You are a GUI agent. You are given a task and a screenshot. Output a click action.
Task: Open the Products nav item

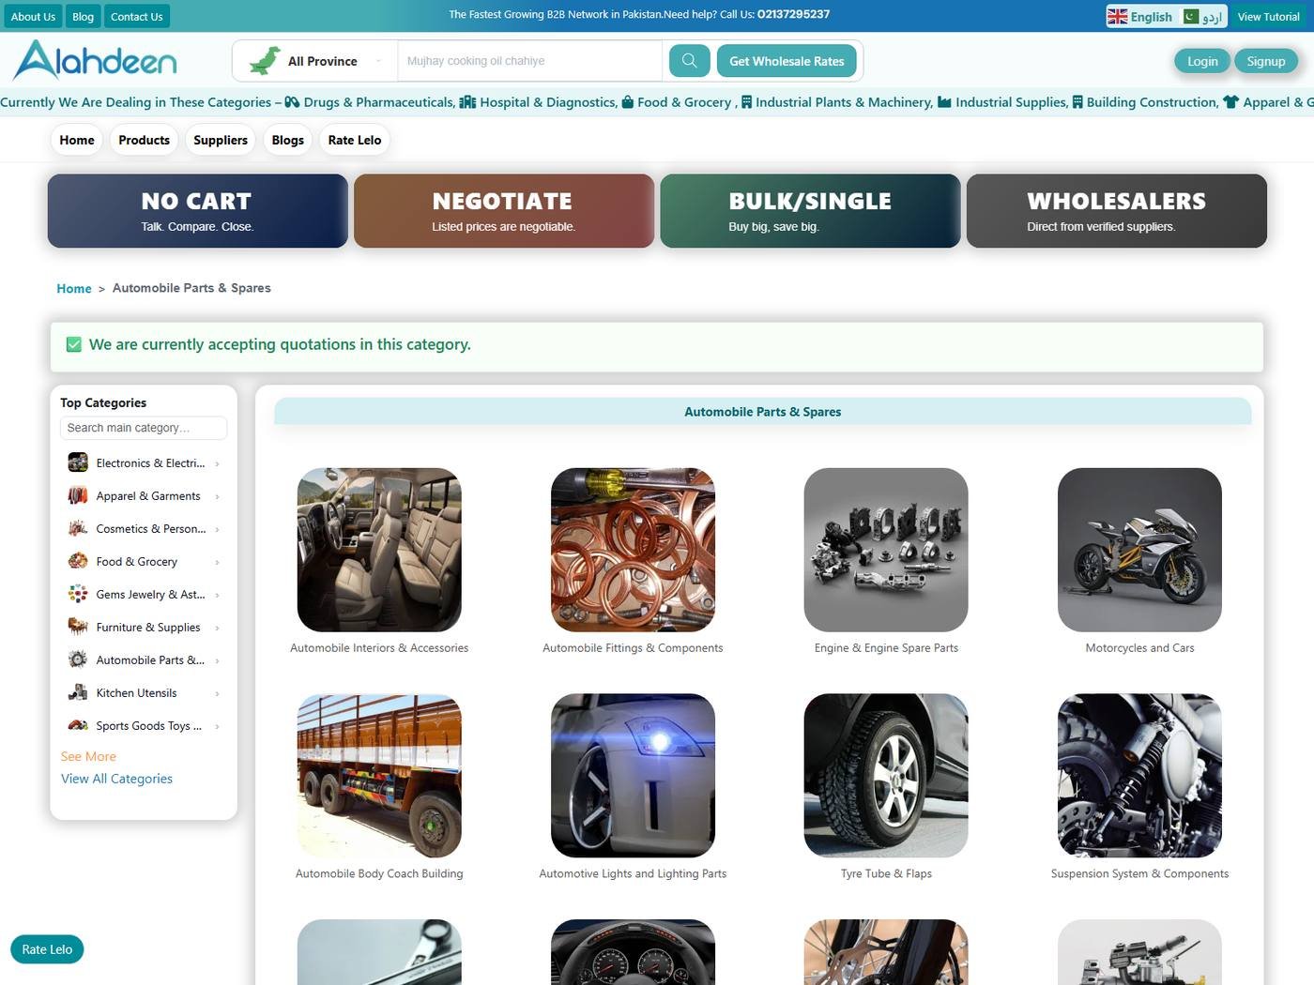(x=144, y=140)
